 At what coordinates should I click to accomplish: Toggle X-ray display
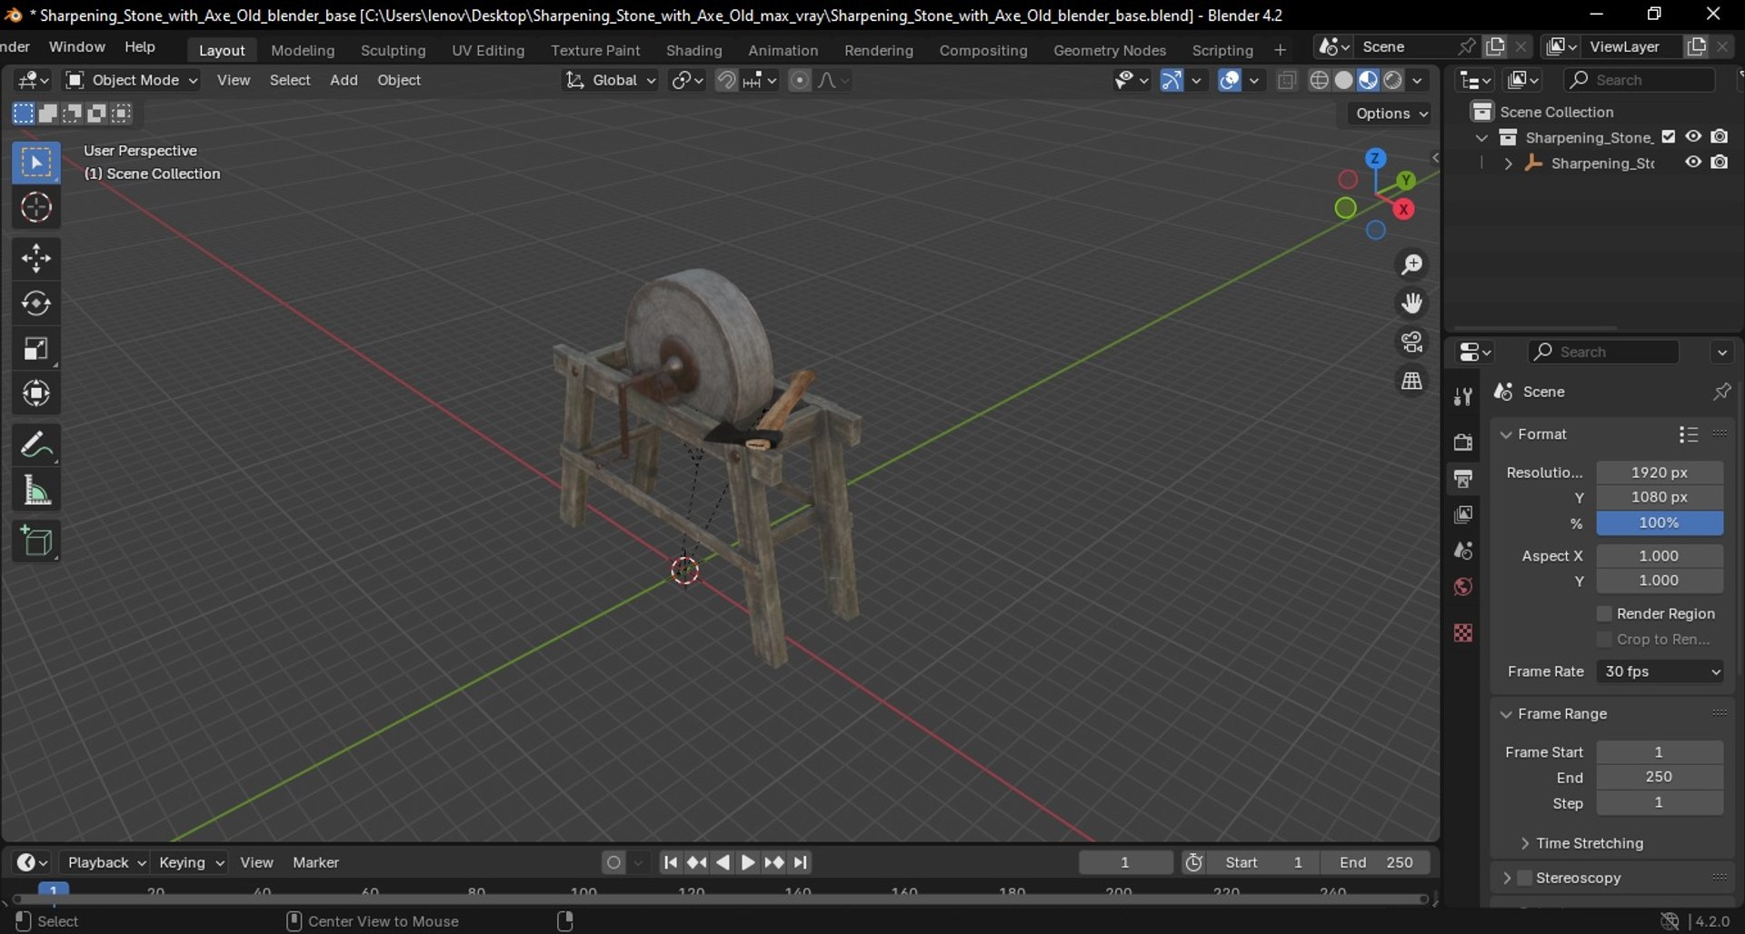pos(1287,80)
